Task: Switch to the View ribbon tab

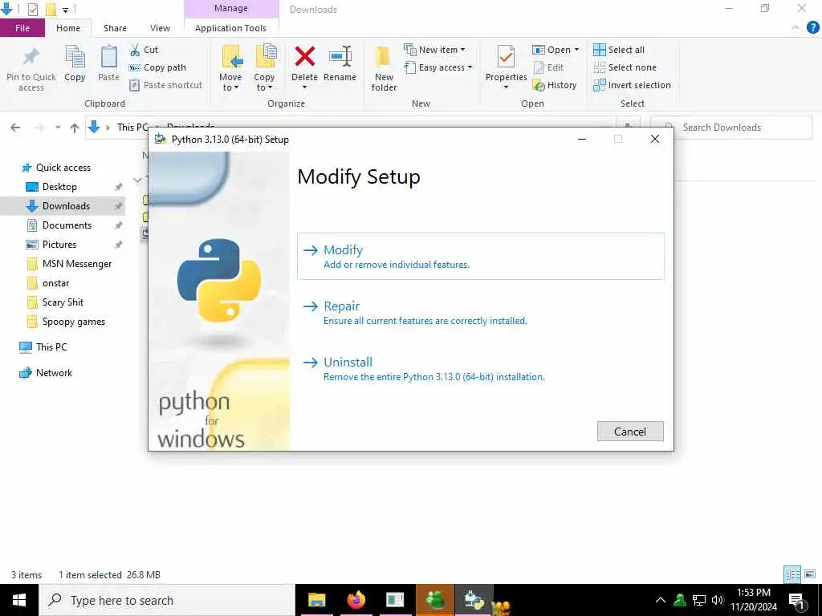Action: pyautogui.click(x=160, y=28)
